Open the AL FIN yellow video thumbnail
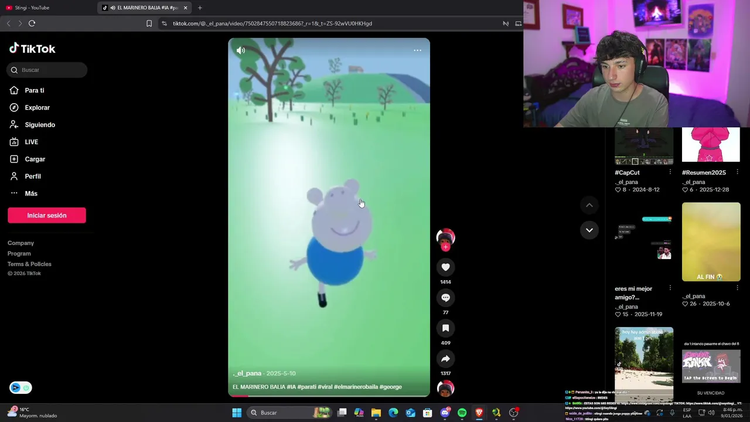 point(711,242)
